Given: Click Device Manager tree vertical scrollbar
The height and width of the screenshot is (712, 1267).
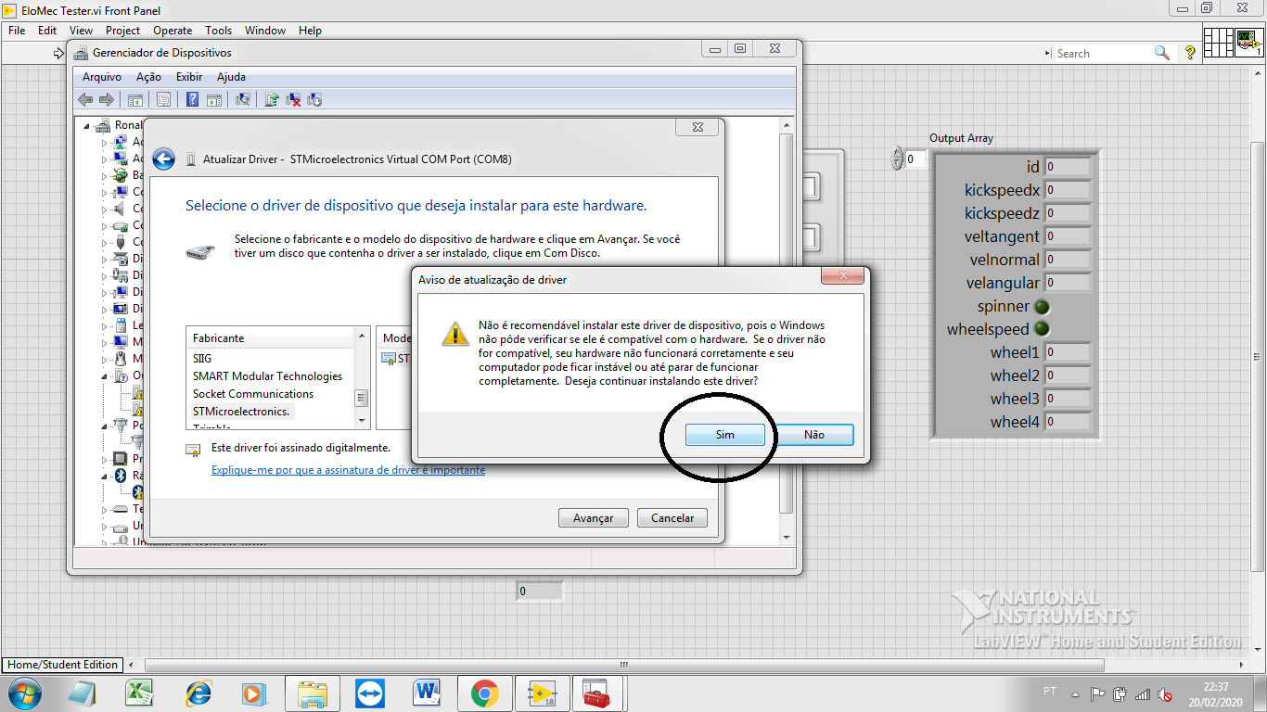Looking at the screenshot, I should (x=787, y=329).
